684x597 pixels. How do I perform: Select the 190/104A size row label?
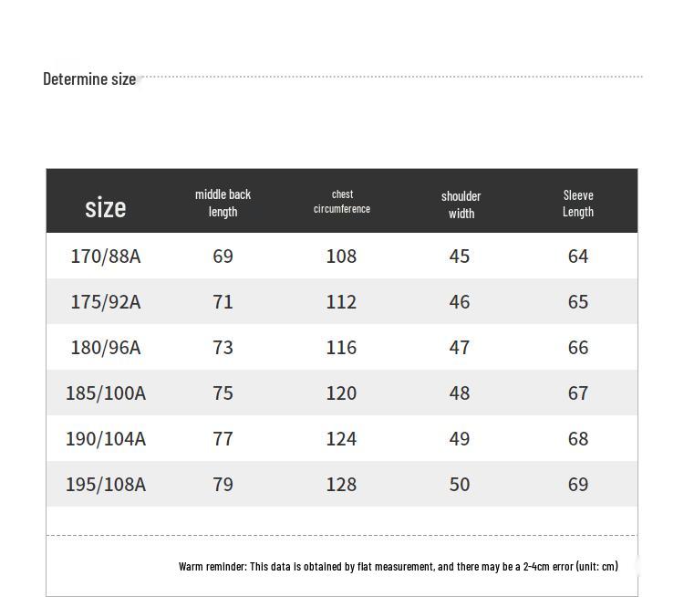click(106, 439)
